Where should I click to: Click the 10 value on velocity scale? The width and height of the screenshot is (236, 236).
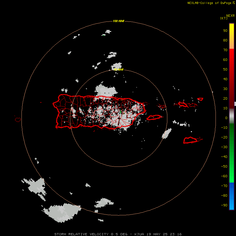pos(225,108)
